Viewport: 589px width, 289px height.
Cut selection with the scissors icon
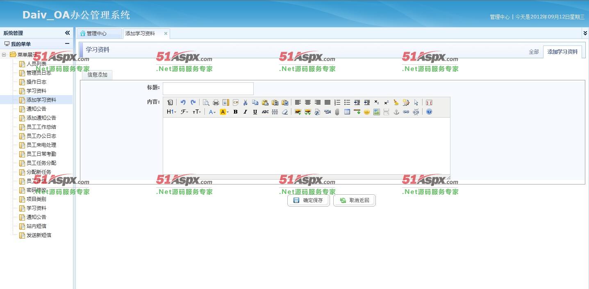pyautogui.click(x=246, y=102)
